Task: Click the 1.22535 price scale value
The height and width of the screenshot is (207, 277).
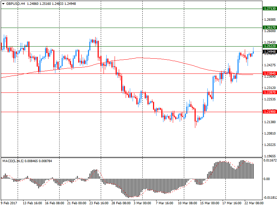Action: (x=270, y=99)
